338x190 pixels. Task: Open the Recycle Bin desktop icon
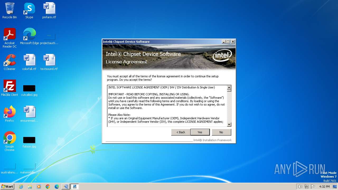pyautogui.click(x=10, y=11)
